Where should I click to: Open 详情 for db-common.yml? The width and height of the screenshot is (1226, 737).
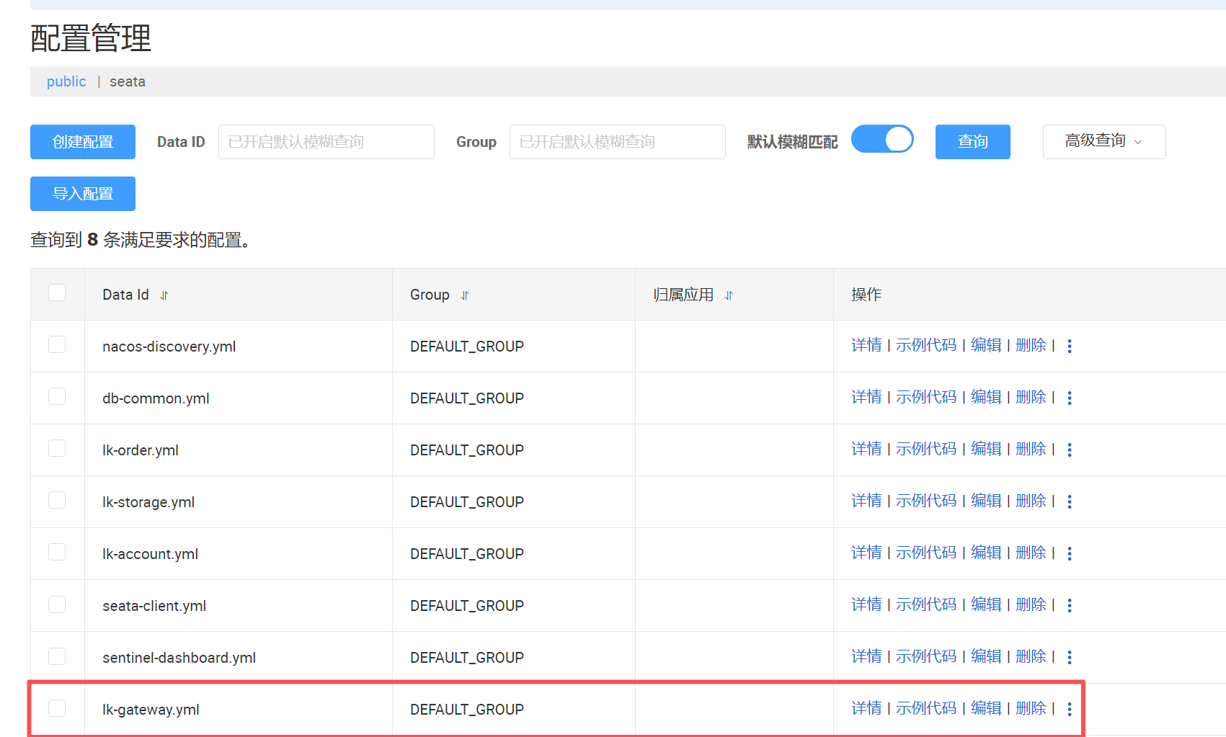pos(866,397)
